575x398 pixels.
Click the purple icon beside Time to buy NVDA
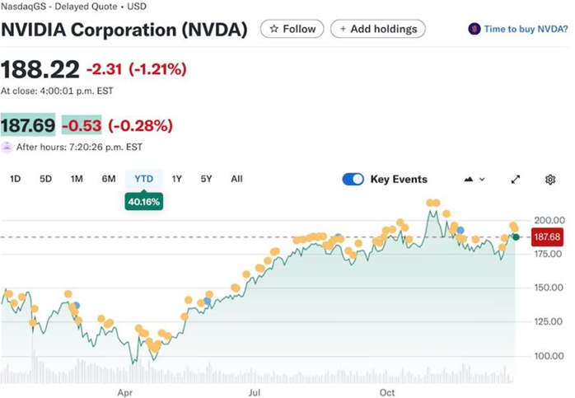474,29
